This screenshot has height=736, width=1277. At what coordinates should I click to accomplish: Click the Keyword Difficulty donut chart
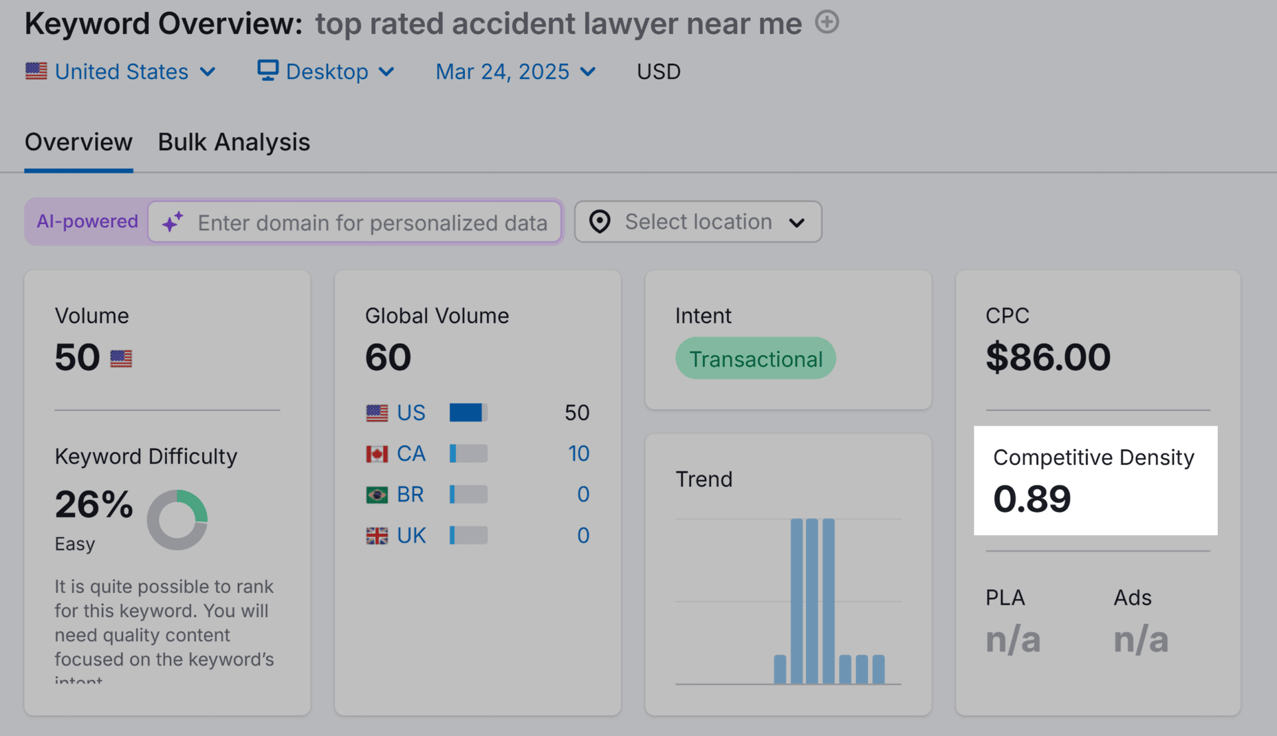point(177,520)
